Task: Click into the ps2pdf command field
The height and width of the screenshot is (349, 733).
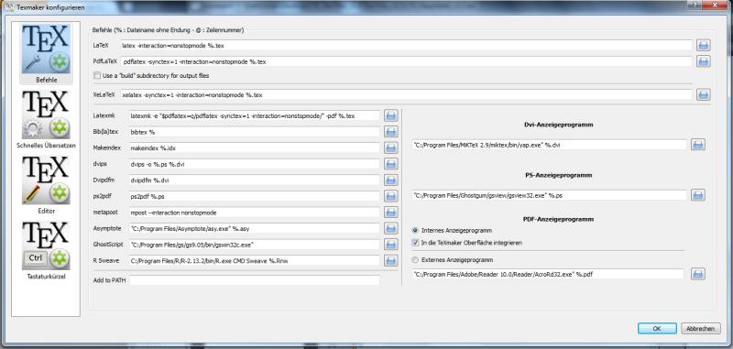Action: click(255, 196)
